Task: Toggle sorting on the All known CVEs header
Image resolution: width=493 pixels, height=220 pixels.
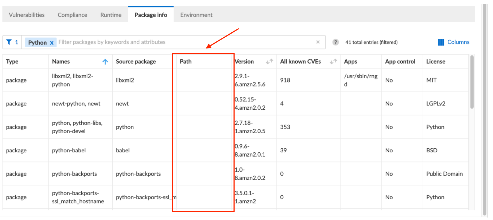Action: (300, 61)
